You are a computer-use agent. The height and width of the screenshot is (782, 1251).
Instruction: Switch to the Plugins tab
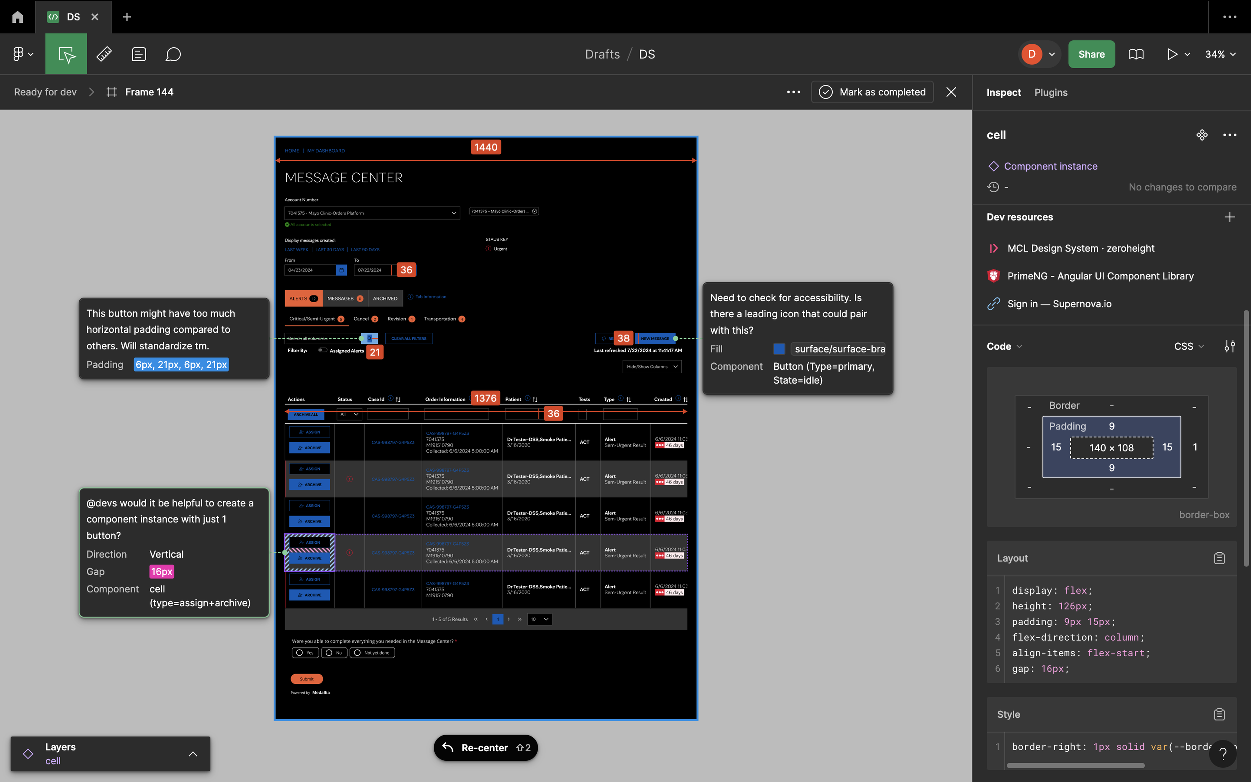1050,92
